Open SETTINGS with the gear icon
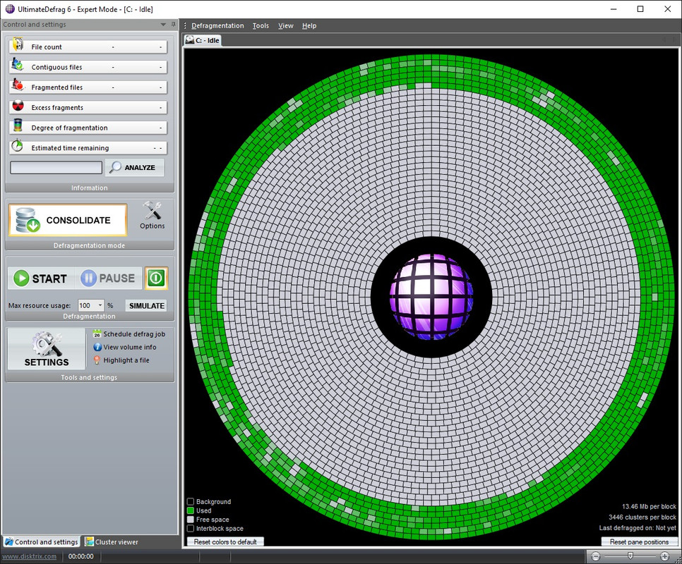Viewport: 682px width, 564px height. (x=47, y=350)
